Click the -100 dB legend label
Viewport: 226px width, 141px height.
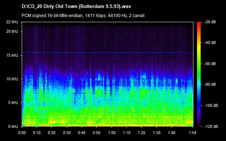211,106
